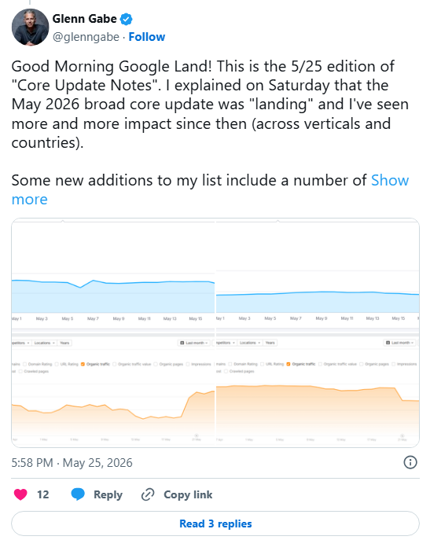
Task: Toggle Organic traffic checkbox in right chart
Action: click(x=289, y=364)
